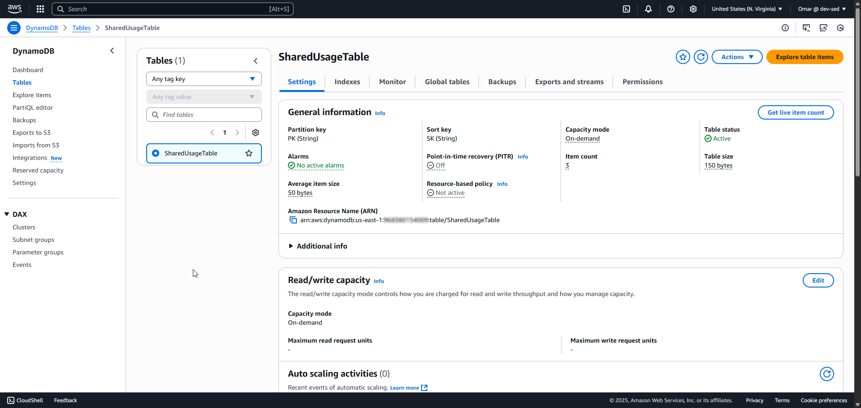Click Info next to Point-in-time recovery
This screenshot has height=408, width=861.
coord(522,157)
